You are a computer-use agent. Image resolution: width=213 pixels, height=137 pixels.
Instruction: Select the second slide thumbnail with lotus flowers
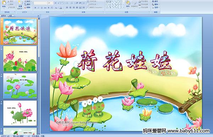coord(20,58)
